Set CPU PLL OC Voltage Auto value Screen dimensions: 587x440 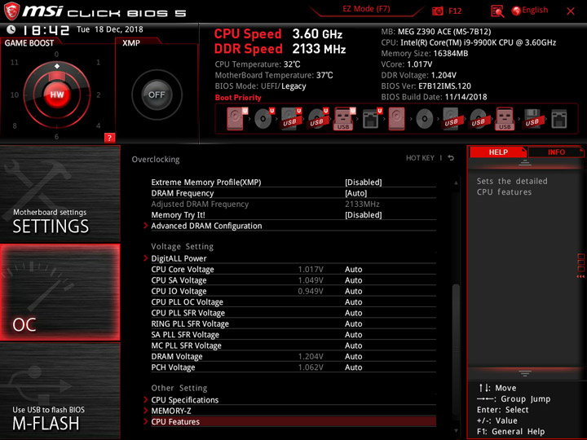353,302
